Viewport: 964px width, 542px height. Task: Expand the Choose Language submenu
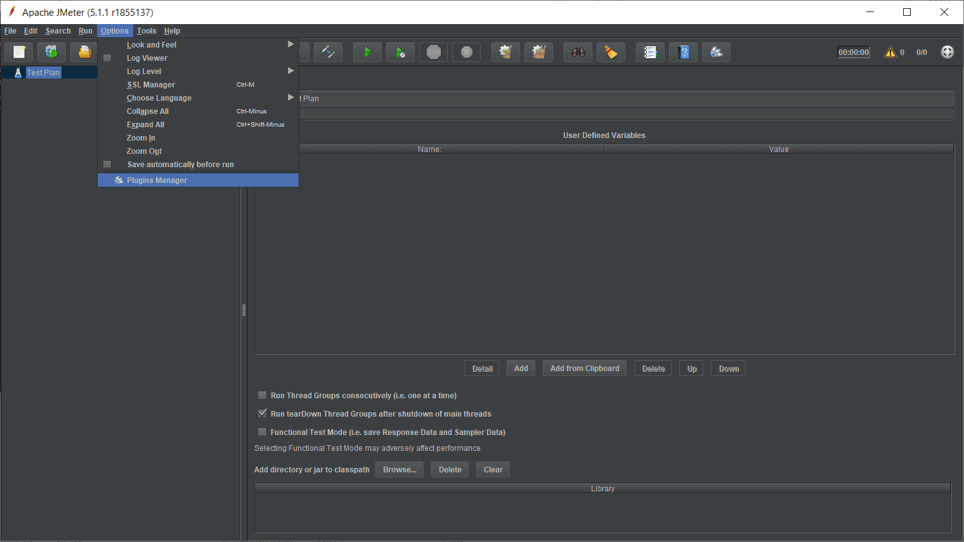pos(198,98)
